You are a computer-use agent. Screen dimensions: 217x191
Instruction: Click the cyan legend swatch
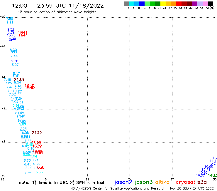tap(132, 4)
